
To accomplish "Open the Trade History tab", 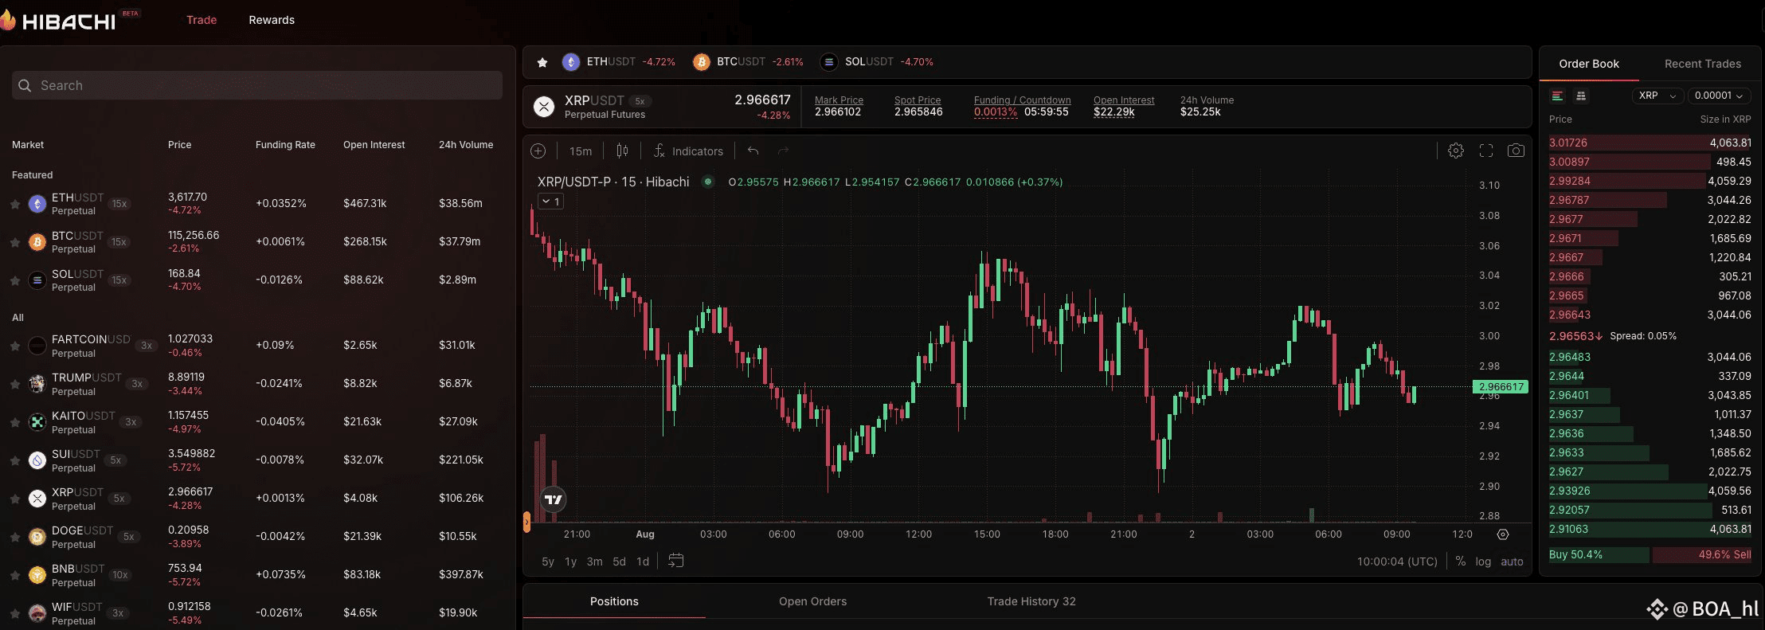I will [1031, 601].
